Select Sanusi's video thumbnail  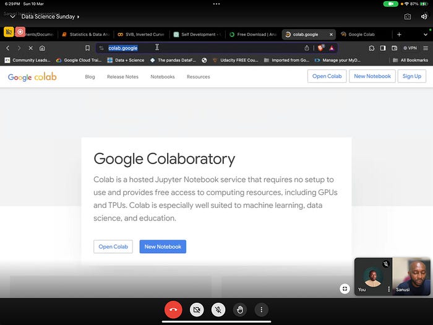pyautogui.click(x=411, y=276)
